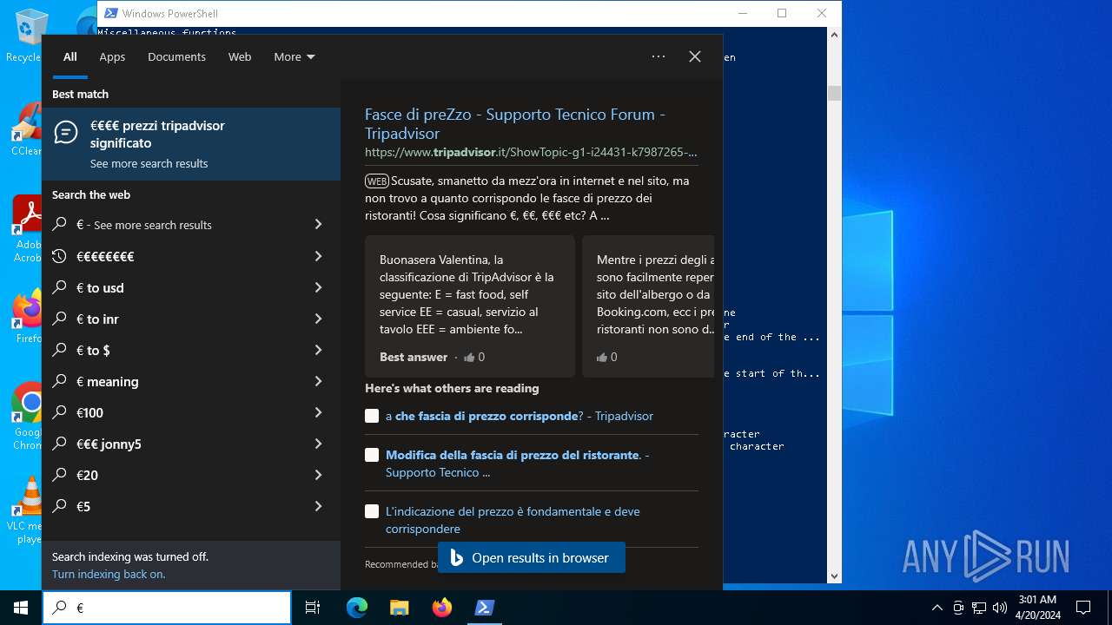Screen dimensions: 1112x625
Task: Open search options three-dot menu
Action: tap(659, 56)
